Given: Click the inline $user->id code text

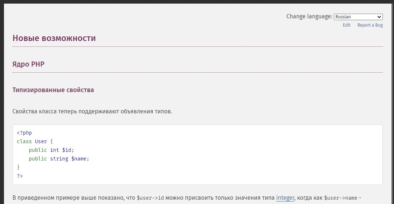Looking at the screenshot, I should 151,198.
